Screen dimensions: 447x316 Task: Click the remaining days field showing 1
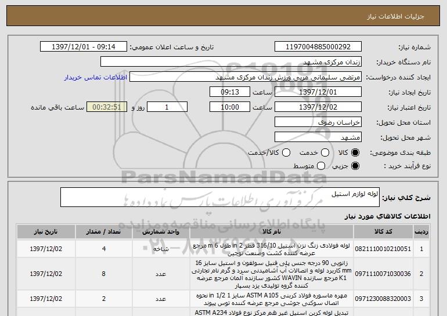tap(167, 107)
